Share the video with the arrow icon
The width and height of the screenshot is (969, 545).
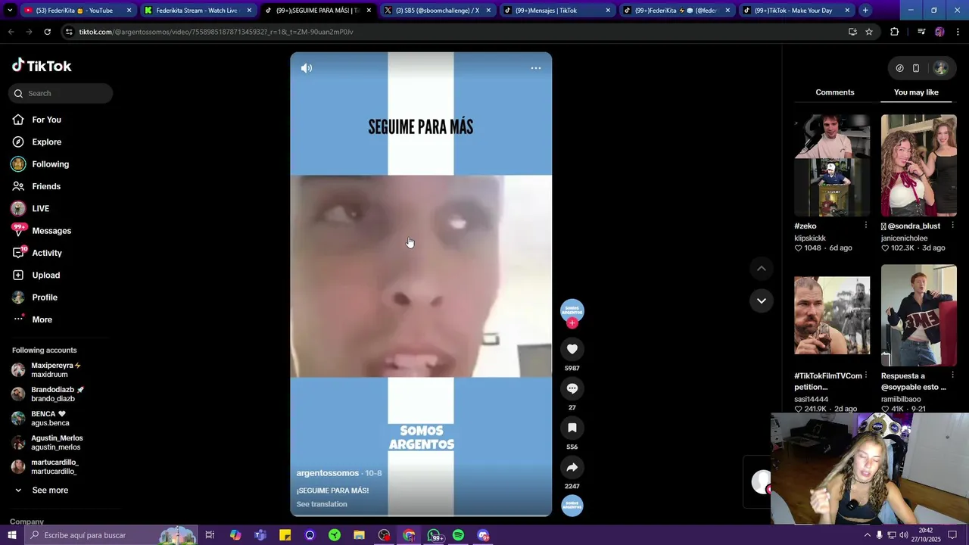[572, 467]
